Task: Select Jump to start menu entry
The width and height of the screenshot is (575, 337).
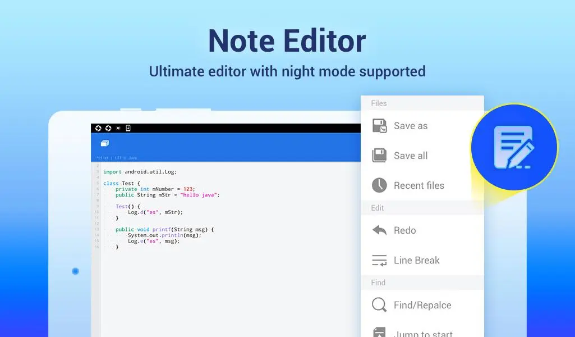Action: (x=422, y=334)
